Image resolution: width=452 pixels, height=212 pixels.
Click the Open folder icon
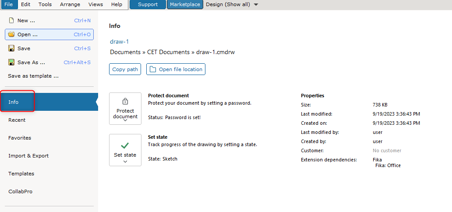11,34
